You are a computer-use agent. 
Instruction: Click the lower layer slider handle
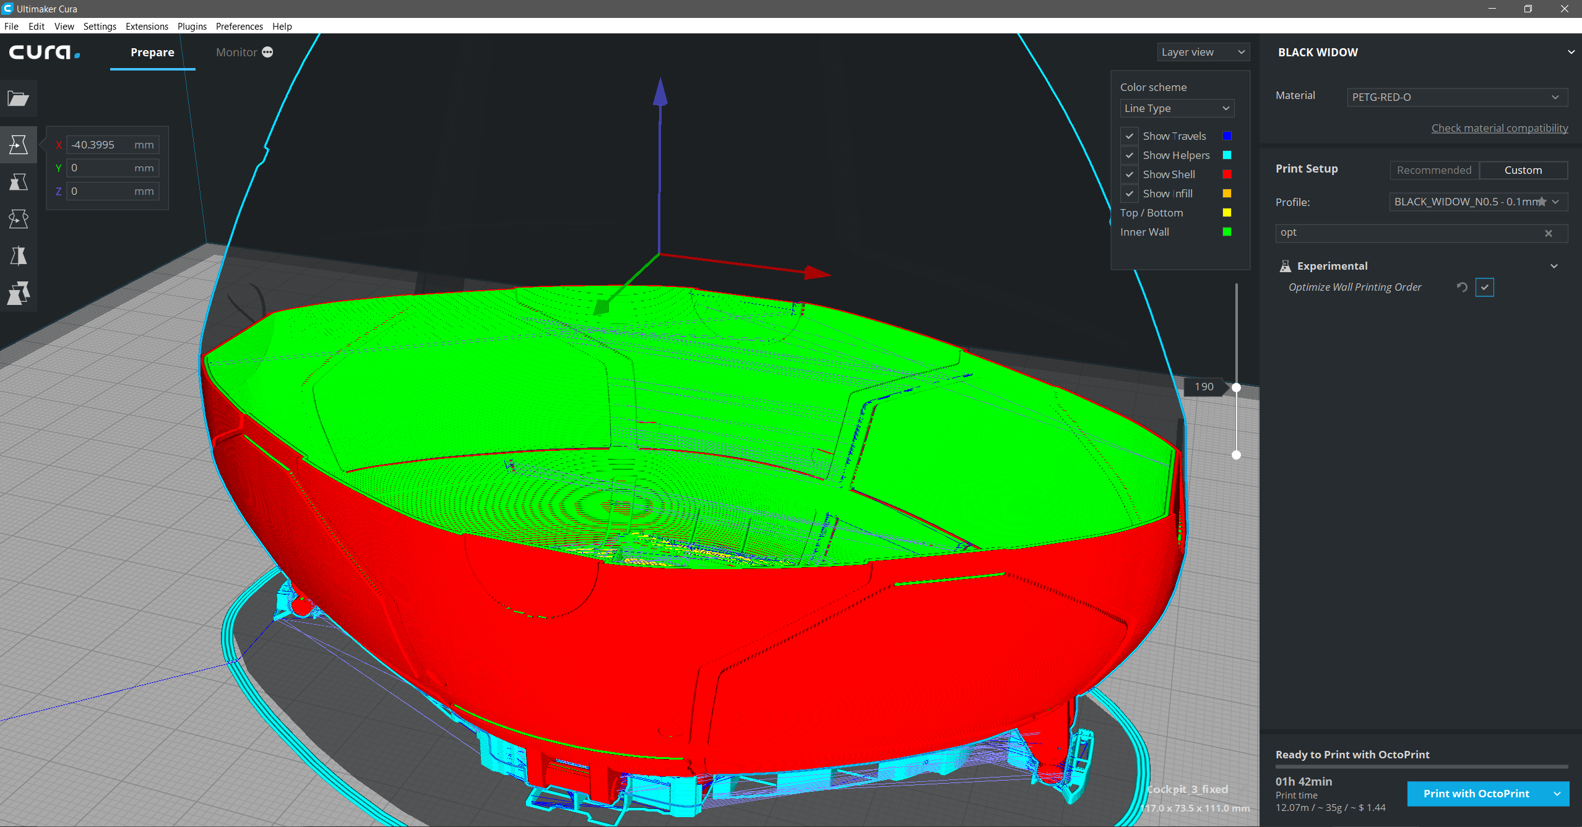[1236, 455]
